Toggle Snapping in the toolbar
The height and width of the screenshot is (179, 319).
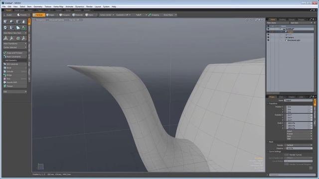click(x=154, y=15)
